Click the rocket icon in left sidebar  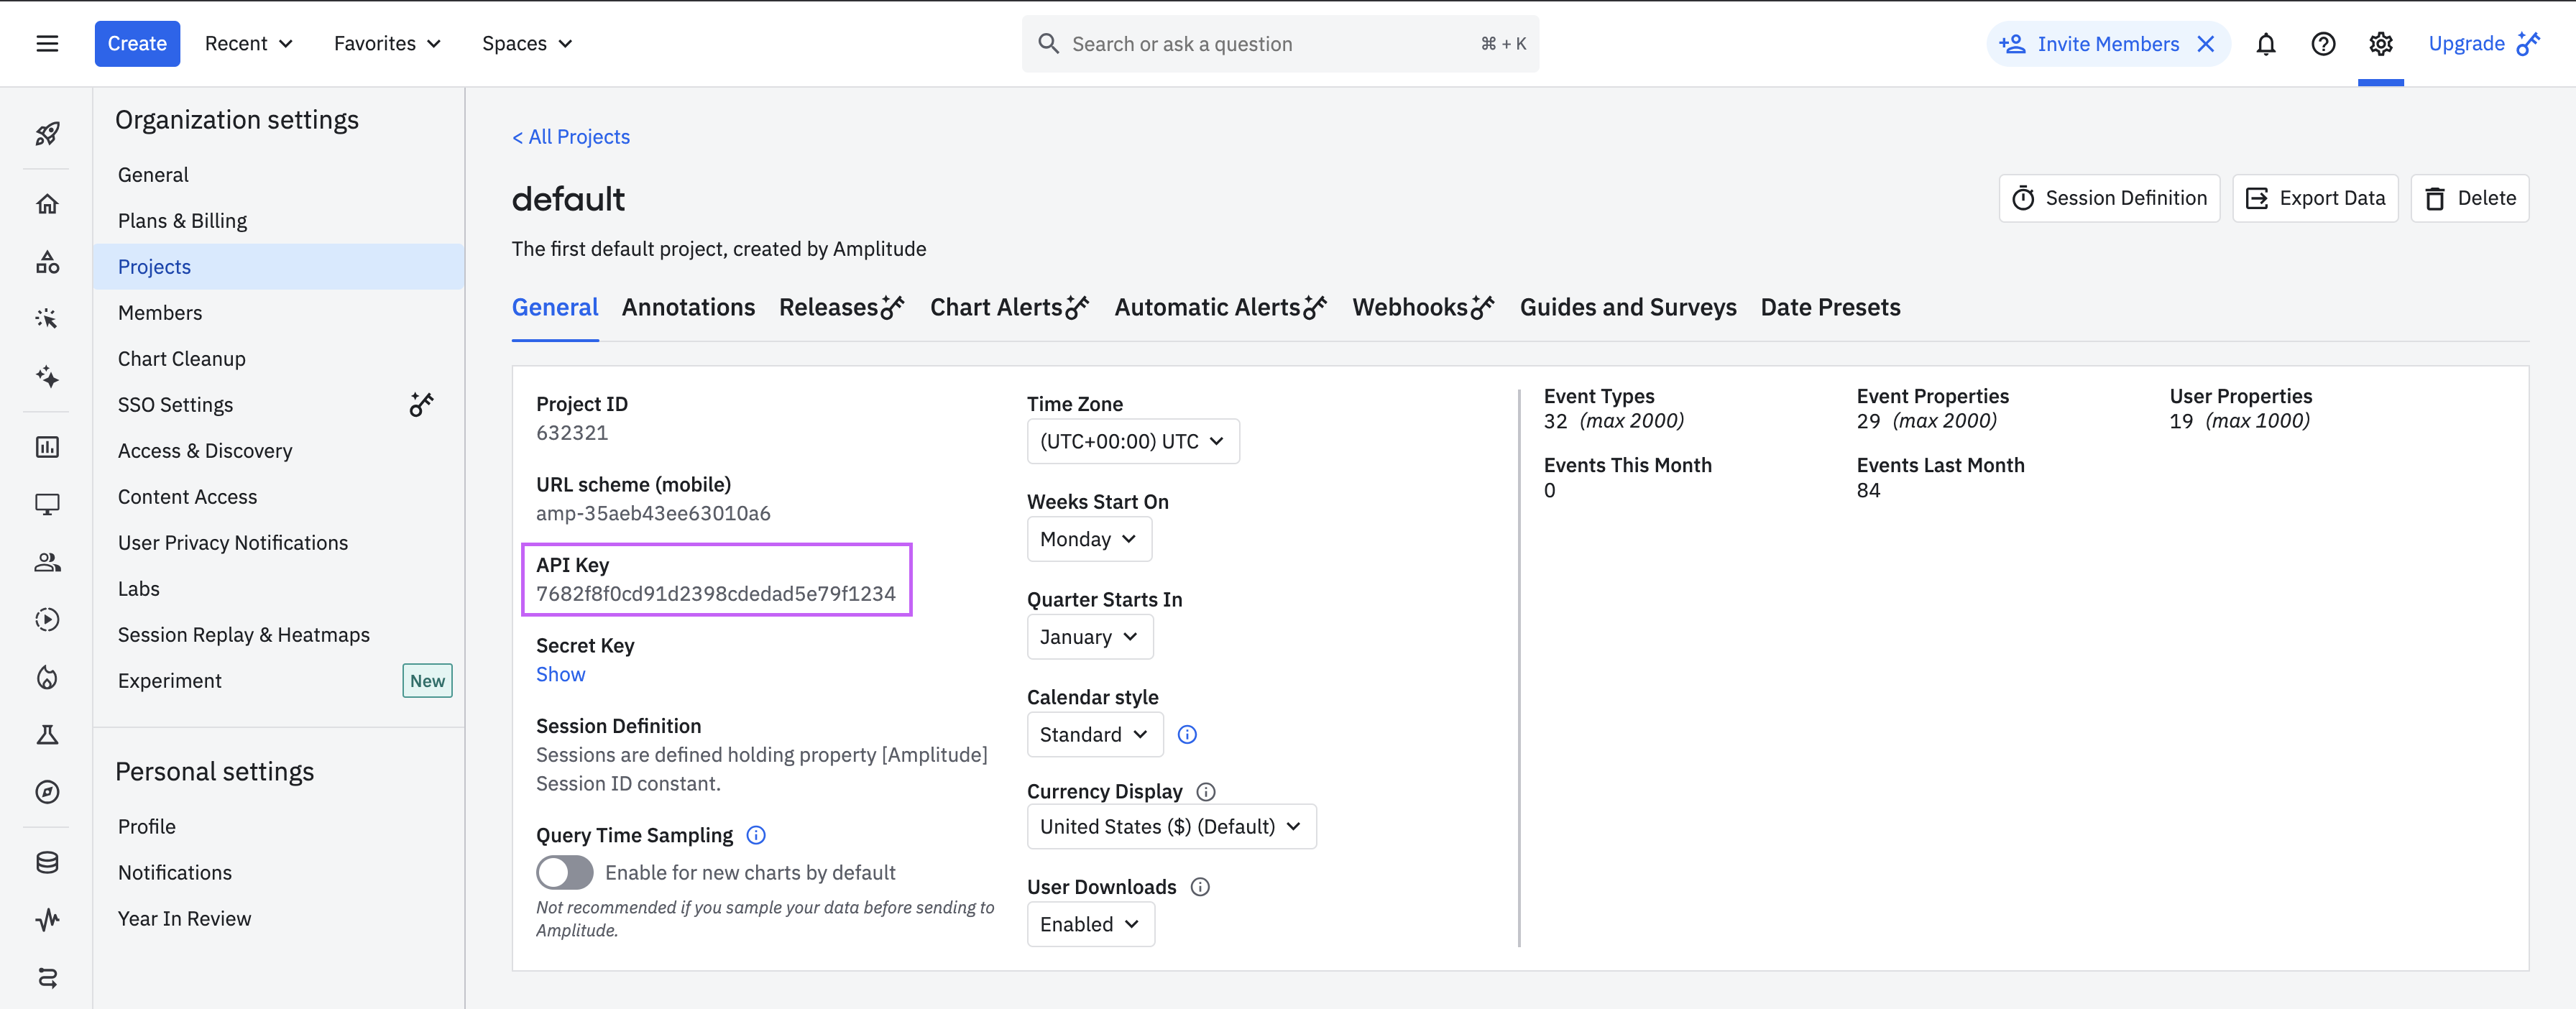47,133
